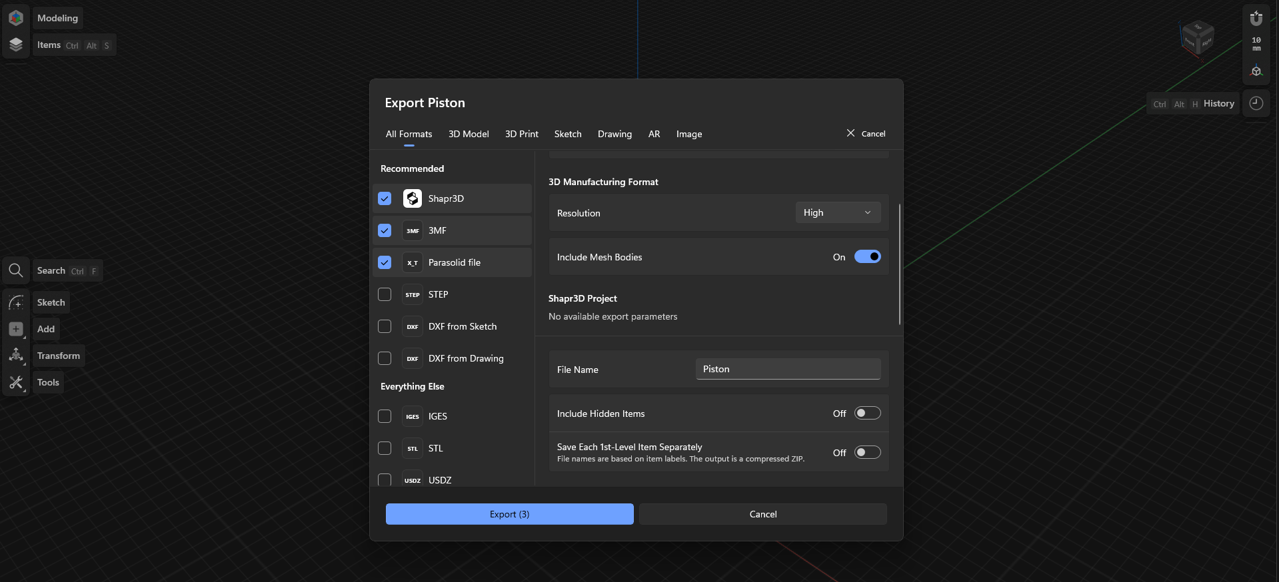
Task: Click the Shapr3D format logo icon
Action: click(413, 198)
